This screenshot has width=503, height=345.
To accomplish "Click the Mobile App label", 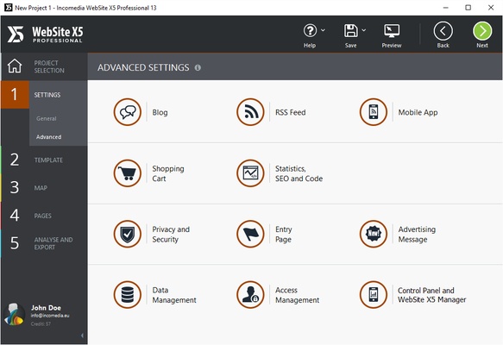I will (x=418, y=112).
